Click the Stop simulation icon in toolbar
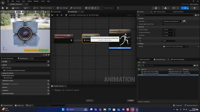Screen dimensions: 200x112 click(92, 8)
